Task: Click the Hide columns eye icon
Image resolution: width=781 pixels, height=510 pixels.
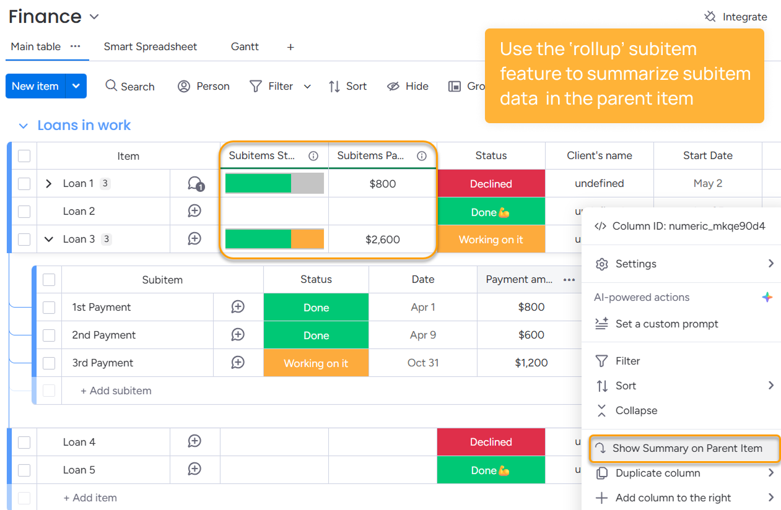Action: click(x=393, y=87)
